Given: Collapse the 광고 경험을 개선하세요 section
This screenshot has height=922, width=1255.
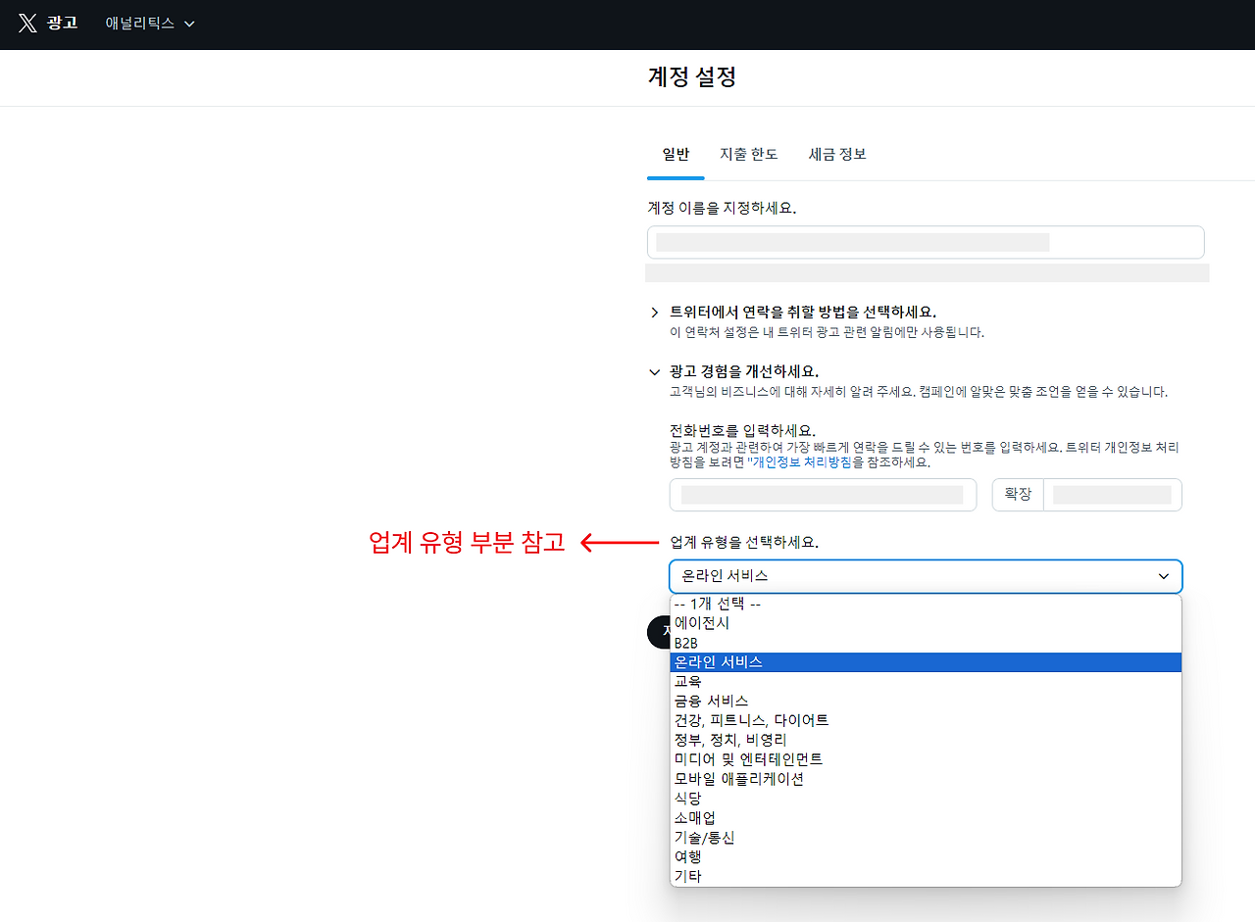Looking at the screenshot, I should point(655,372).
